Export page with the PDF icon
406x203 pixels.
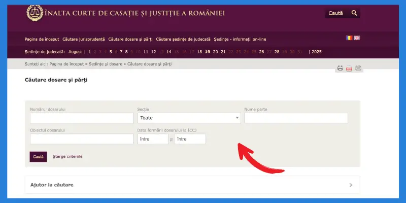(x=349, y=68)
